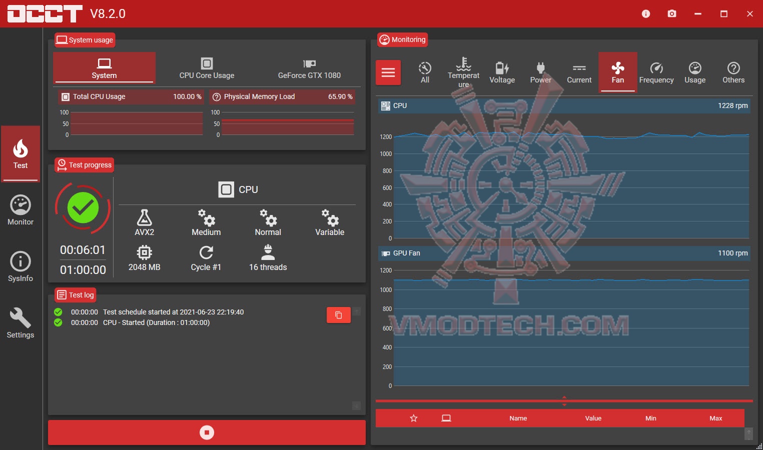
Task: Open the SysInfo section in sidebar
Action: pos(21,267)
